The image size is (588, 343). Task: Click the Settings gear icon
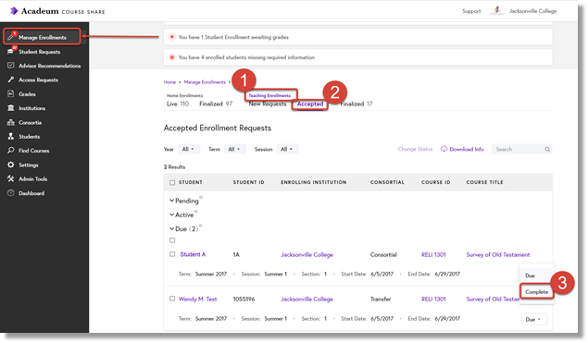click(10, 165)
